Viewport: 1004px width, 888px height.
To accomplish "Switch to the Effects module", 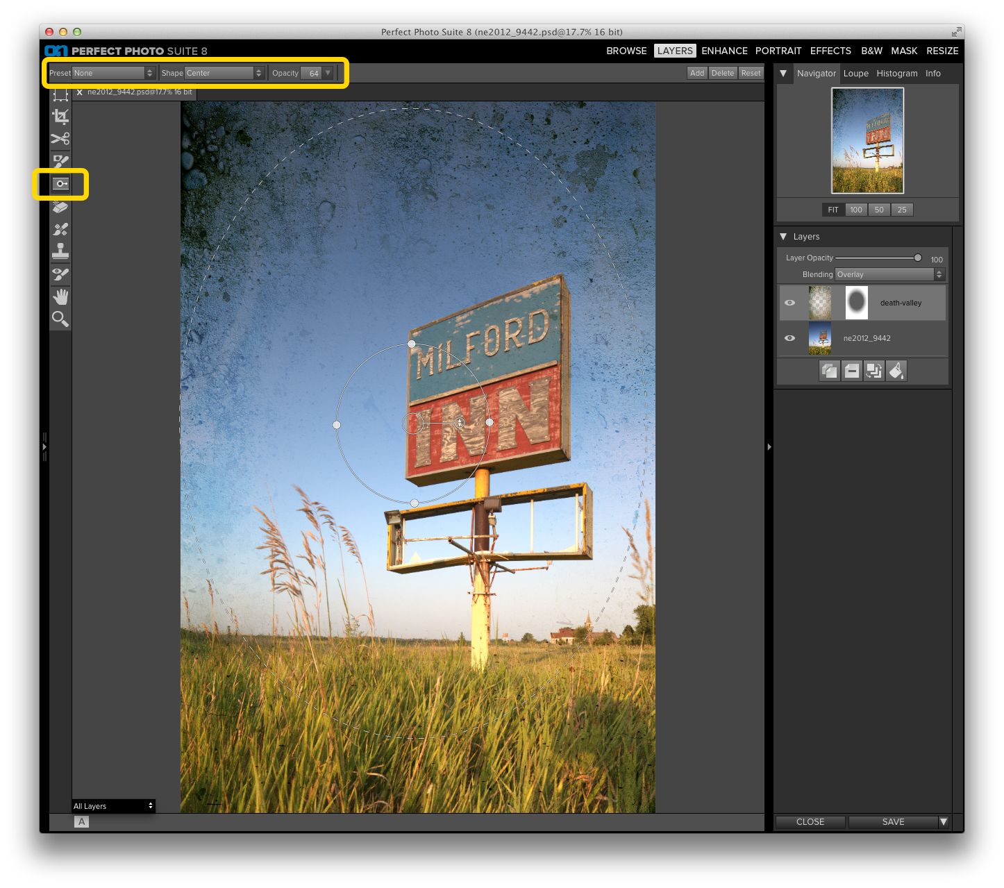I will [x=830, y=51].
